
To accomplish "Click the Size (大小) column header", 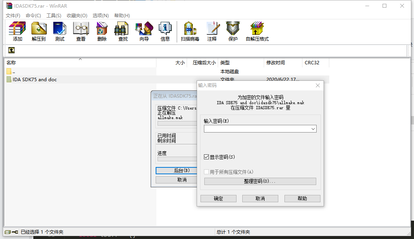I will coord(172,62).
